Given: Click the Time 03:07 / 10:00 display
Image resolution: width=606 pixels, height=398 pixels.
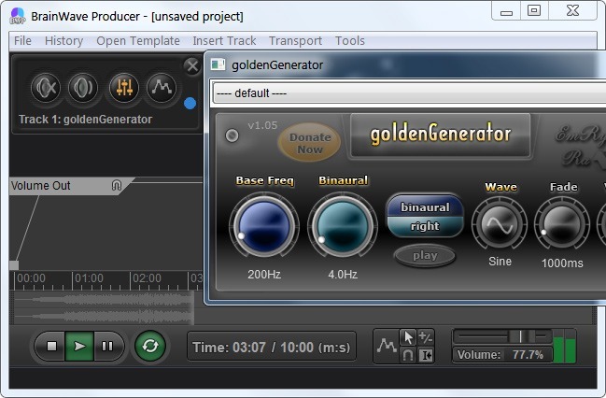Looking at the screenshot, I should tap(272, 347).
